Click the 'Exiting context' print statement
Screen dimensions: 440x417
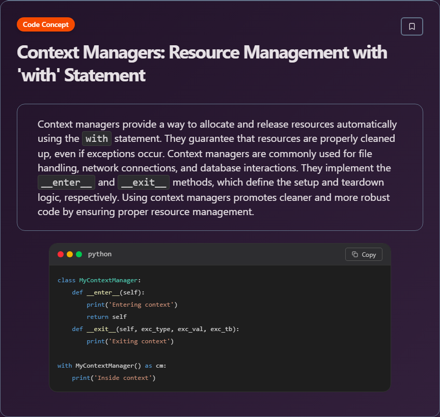130,341
